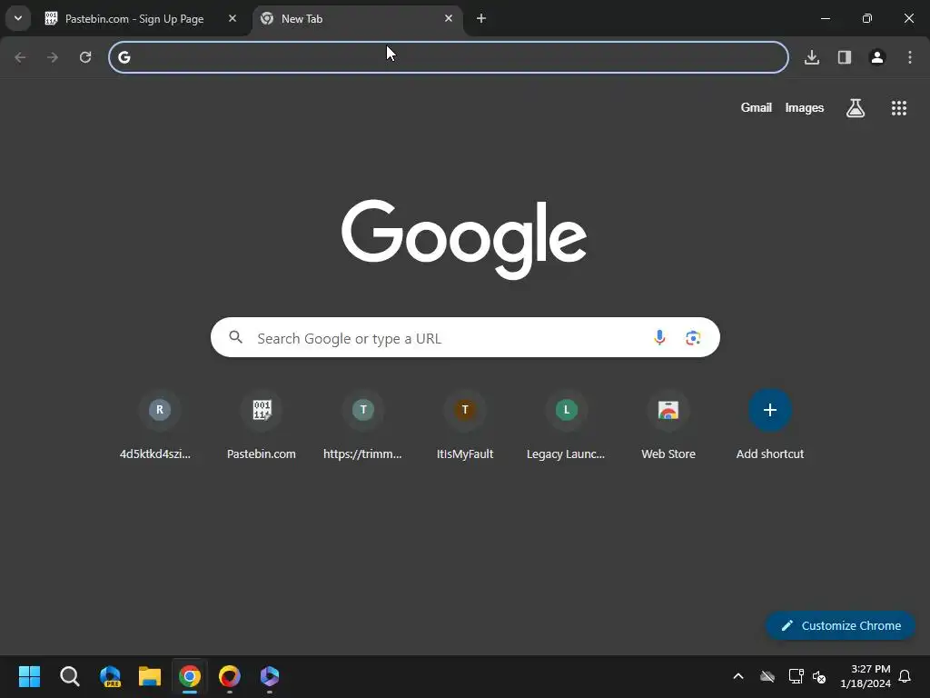Open the https://trimm... shortcut
This screenshot has height=698, width=930.
pos(363,425)
